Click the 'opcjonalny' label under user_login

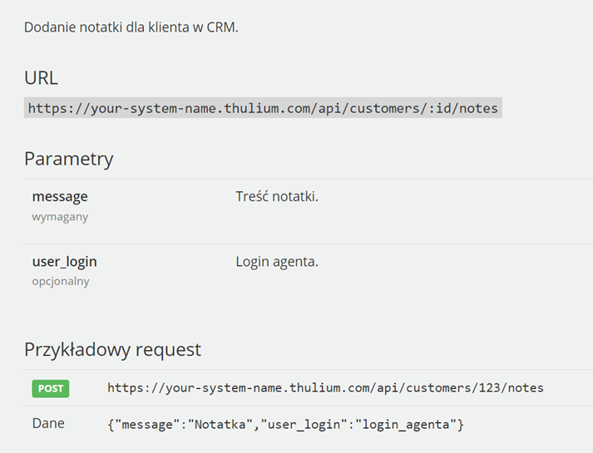click(x=61, y=282)
